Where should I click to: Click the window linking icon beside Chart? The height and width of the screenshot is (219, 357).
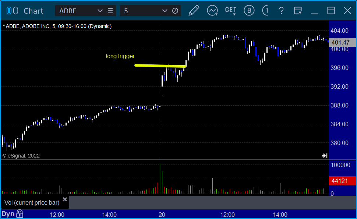click(x=12, y=11)
